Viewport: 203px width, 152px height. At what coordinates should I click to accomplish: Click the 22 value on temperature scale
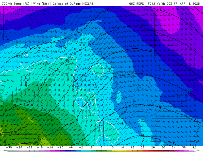(143, 147)
